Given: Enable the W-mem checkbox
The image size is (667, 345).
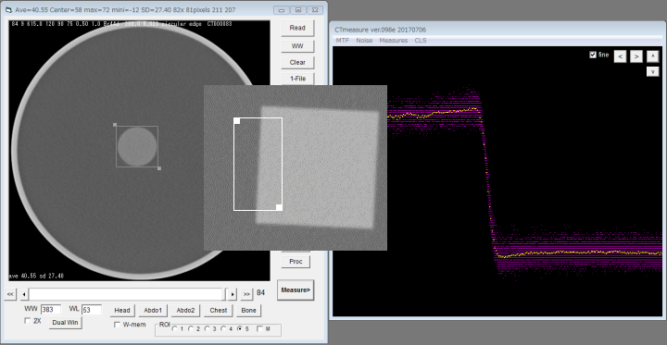Looking at the screenshot, I should pos(117,325).
